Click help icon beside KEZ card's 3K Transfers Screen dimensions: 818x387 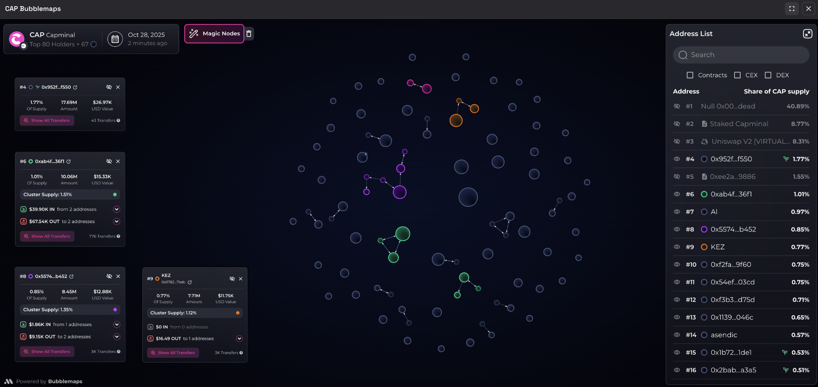241,353
